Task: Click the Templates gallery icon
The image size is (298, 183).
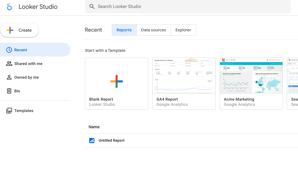Action: pos(9,111)
